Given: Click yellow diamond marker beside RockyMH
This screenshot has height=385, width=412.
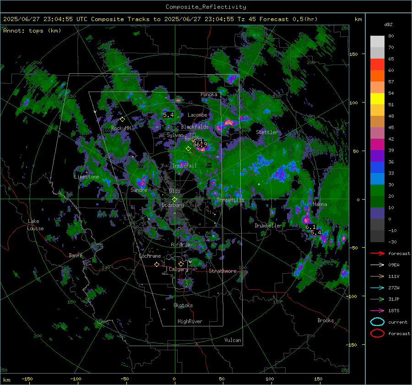Looking at the screenshot, I should pos(122,119).
